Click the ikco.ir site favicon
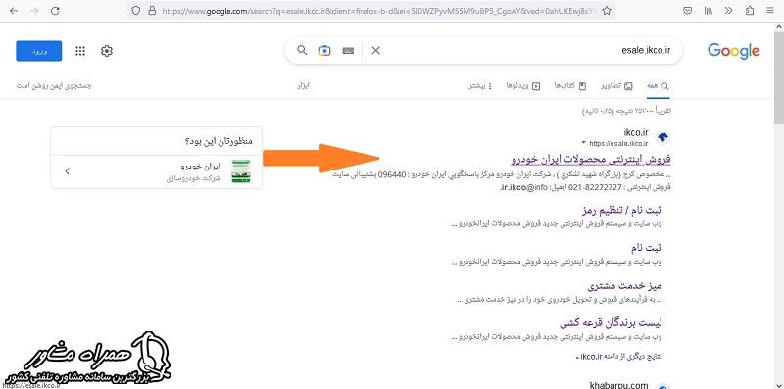This screenshot has width=784, height=389. tap(662, 137)
